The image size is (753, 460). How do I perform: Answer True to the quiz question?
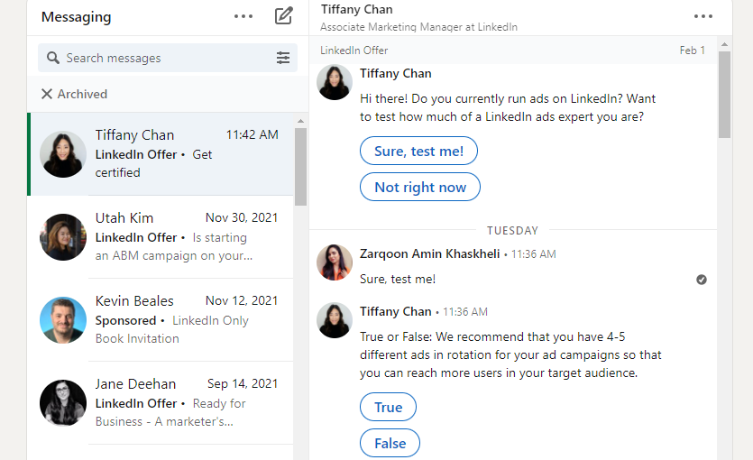click(x=388, y=407)
